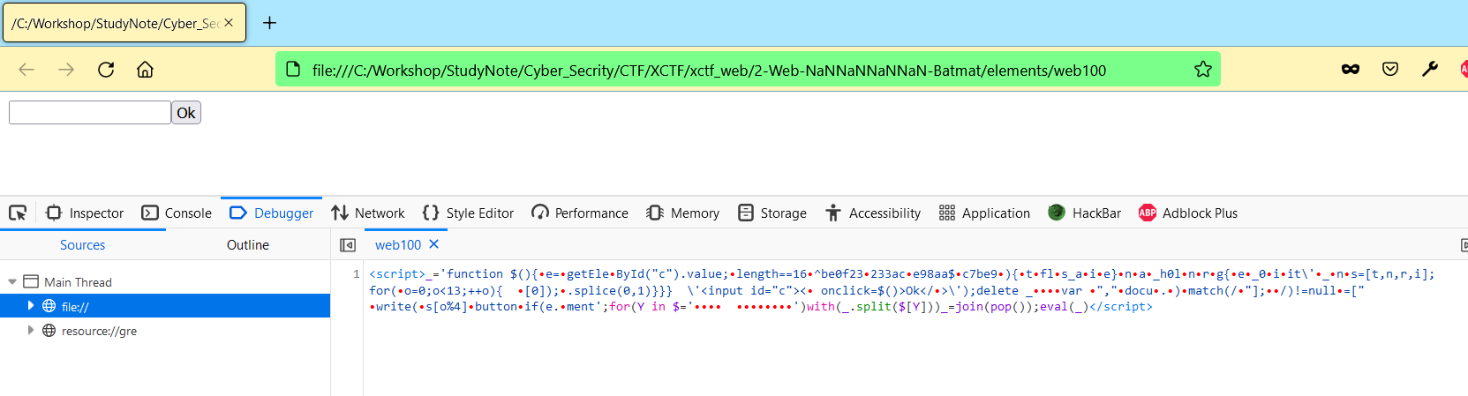
Task: Click the file page icon in address bar
Action: click(294, 70)
